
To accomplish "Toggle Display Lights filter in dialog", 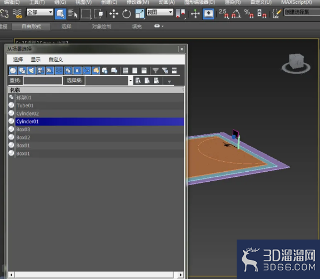I will 31,71.
